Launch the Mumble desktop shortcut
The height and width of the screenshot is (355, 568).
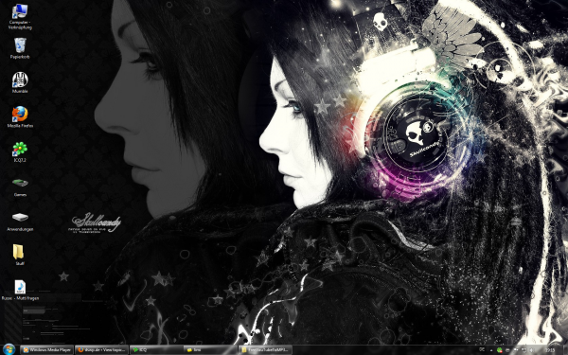click(x=20, y=82)
